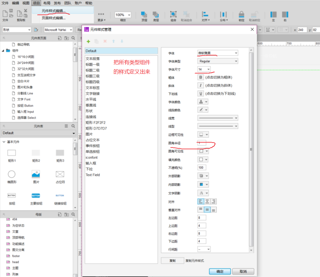Click the 确定 confirm button
This screenshot has width=320, height=277.
(x=220, y=271)
